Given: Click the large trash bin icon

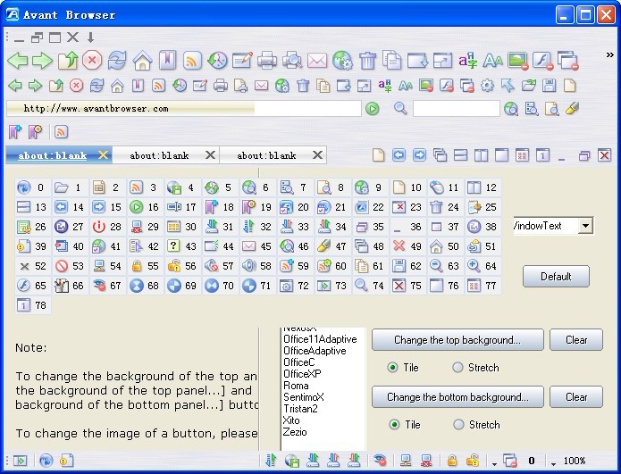Looking at the screenshot, I should click(367, 61).
